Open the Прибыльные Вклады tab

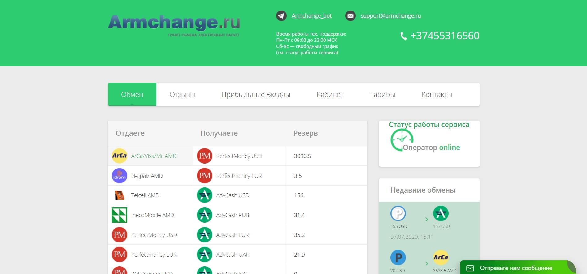256,94
